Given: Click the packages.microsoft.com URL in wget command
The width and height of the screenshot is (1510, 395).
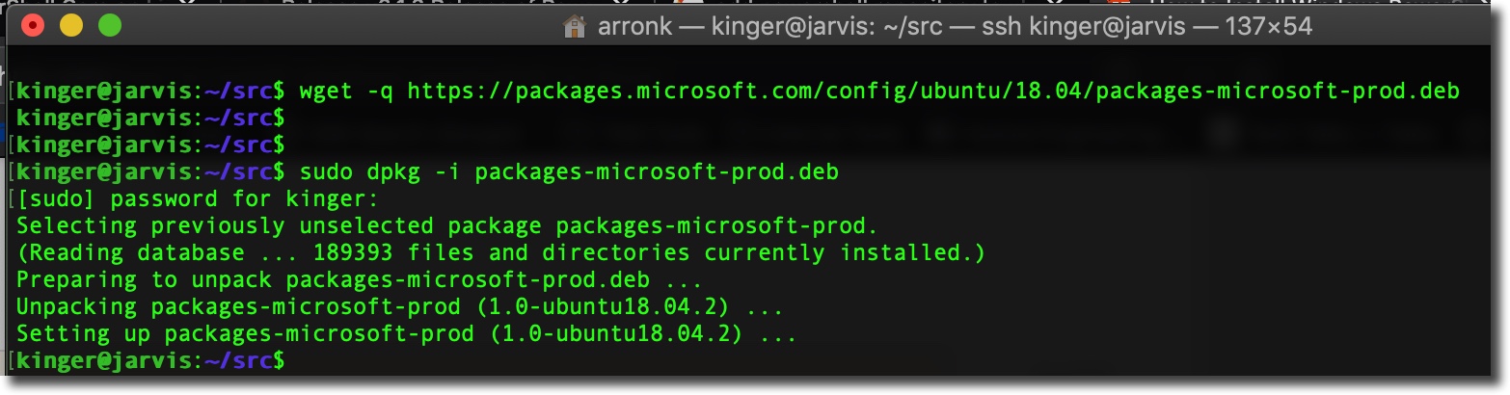Looking at the screenshot, I should (933, 92).
